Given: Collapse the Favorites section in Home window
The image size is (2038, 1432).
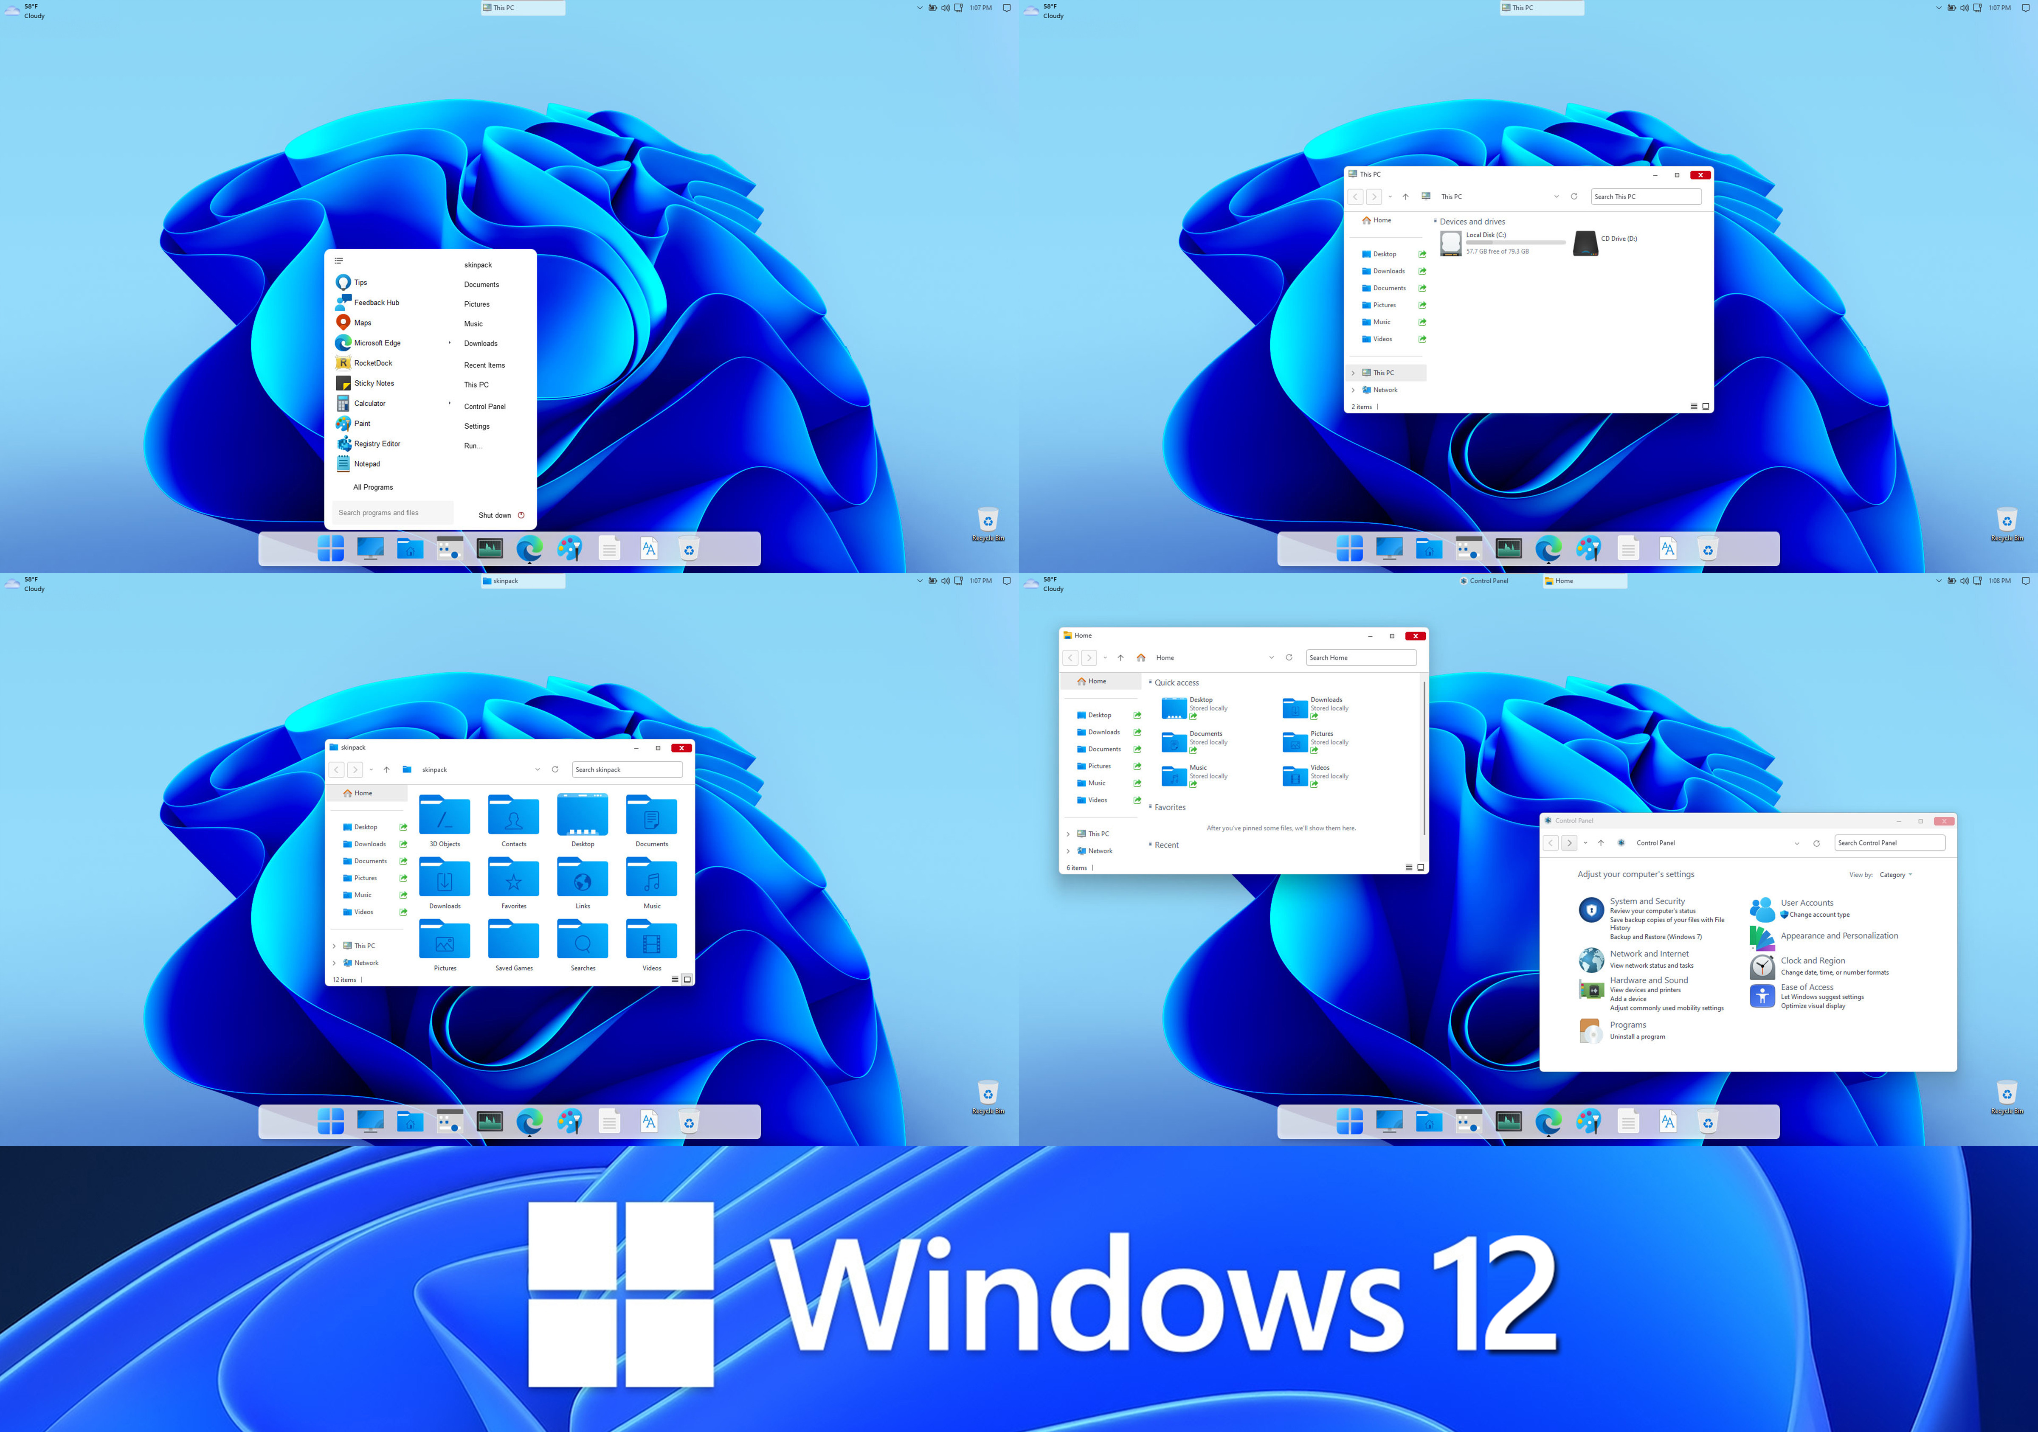Looking at the screenshot, I should pyautogui.click(x=1150, y=806).
